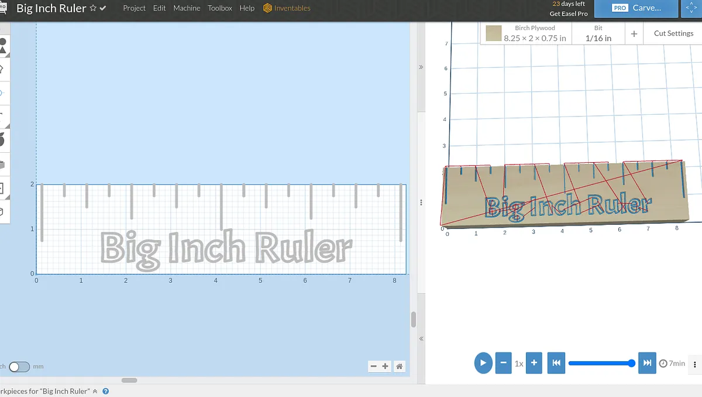This screenshot has height=397, width=702.
Task: Open the Machine menu
Action: tap(187, 8)
